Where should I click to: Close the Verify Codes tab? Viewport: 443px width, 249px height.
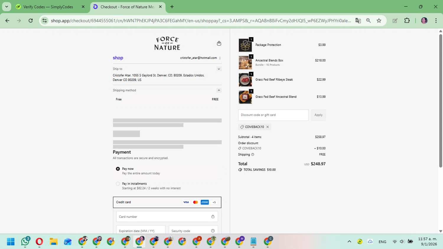point(83,7)
